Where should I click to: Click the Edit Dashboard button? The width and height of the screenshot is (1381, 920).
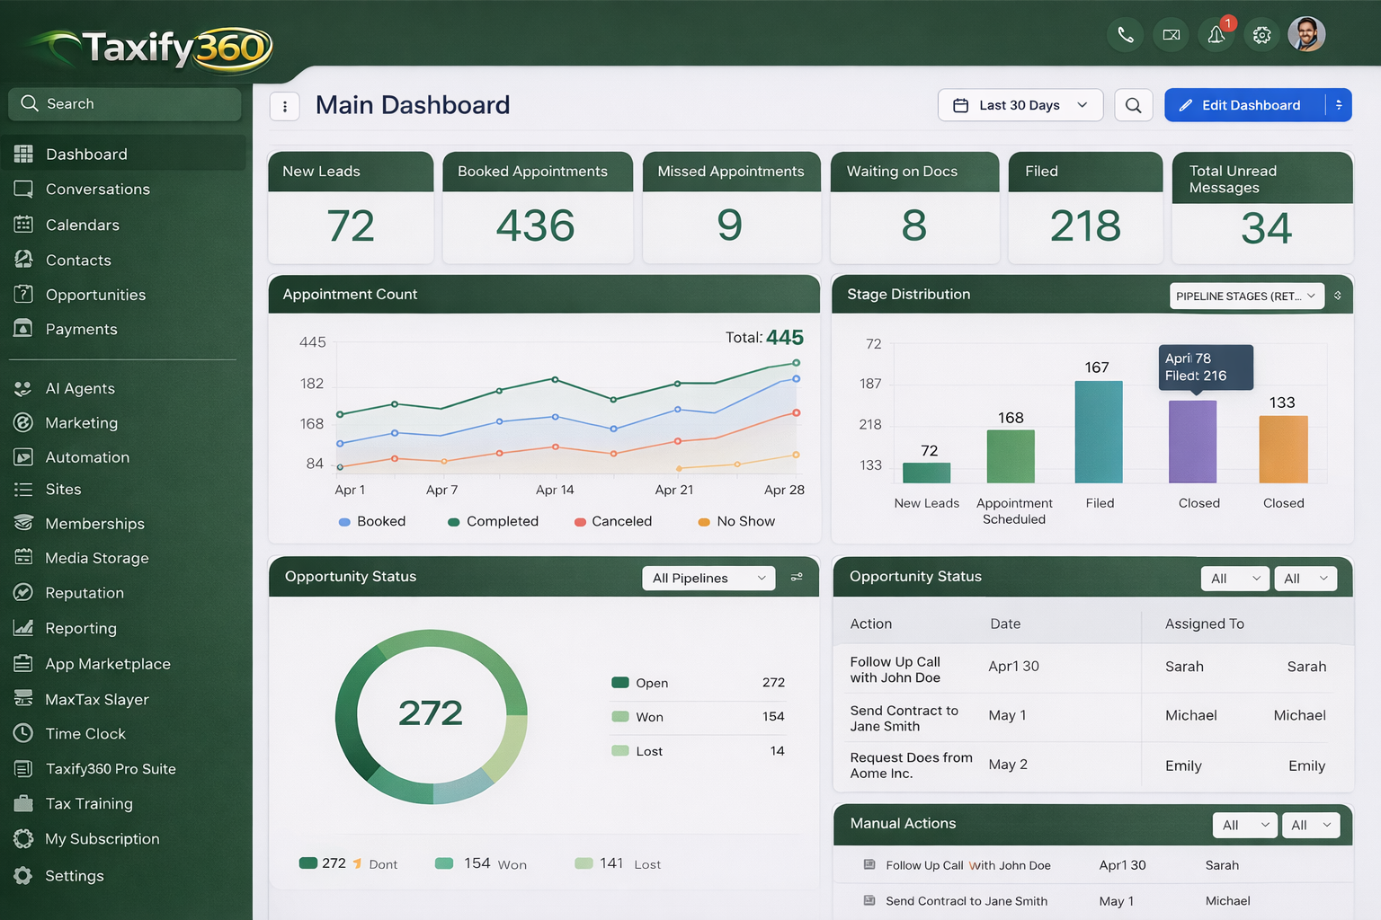1248,105
